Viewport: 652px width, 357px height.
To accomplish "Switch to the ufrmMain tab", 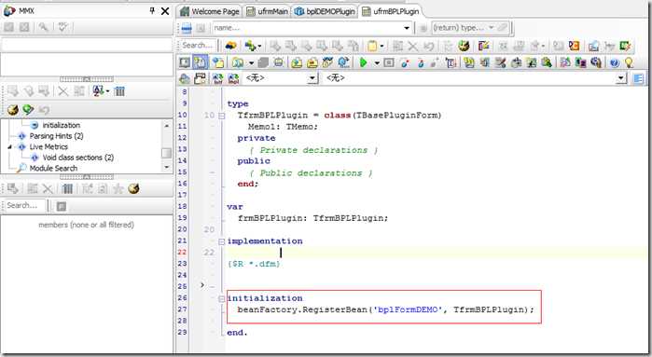I will 268,11.
